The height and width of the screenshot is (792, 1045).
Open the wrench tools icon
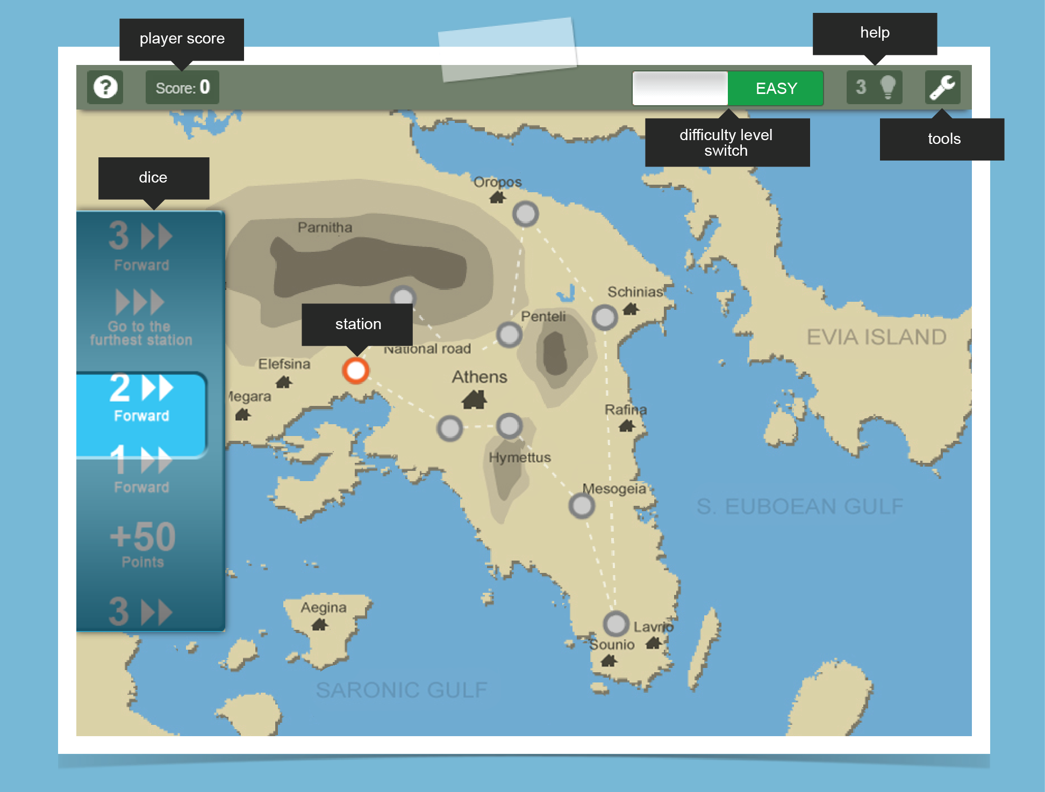(942, 87)
